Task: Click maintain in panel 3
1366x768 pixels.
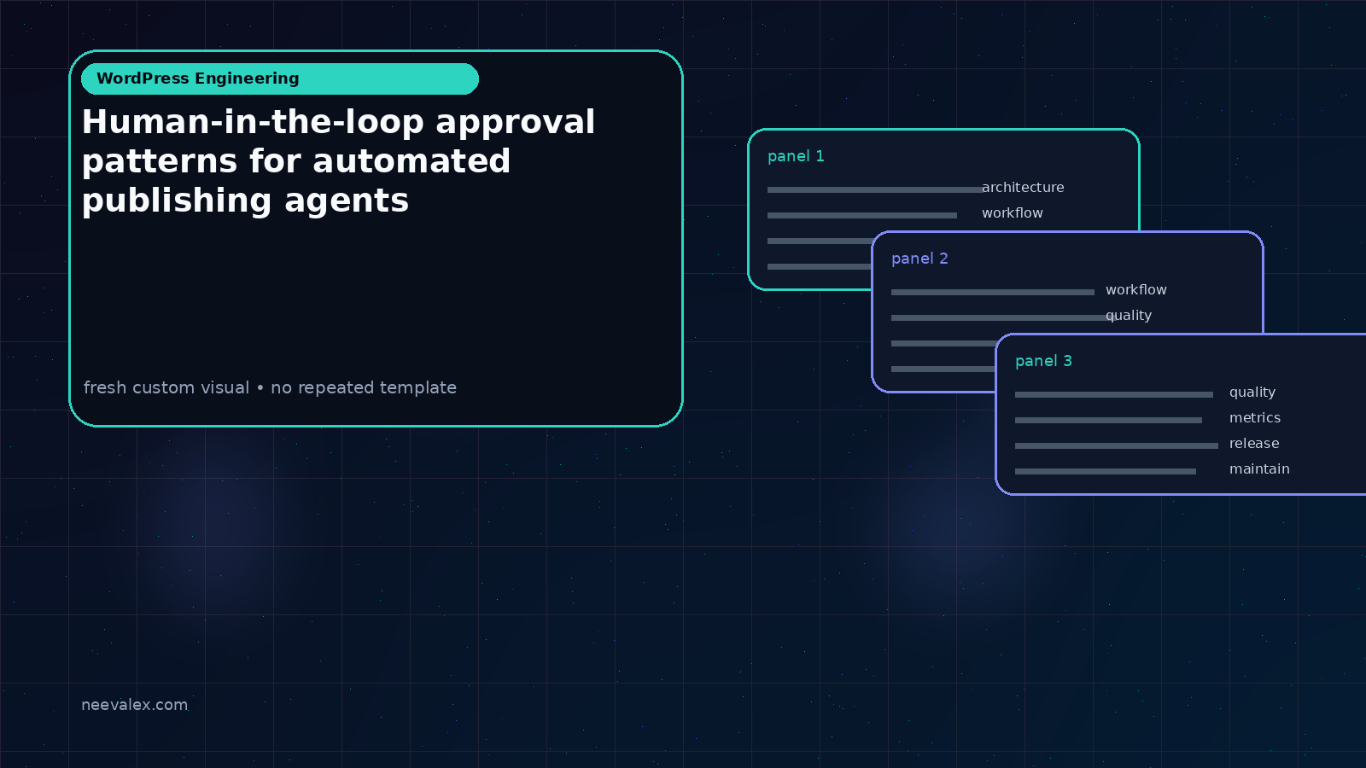Action: 1259,468
